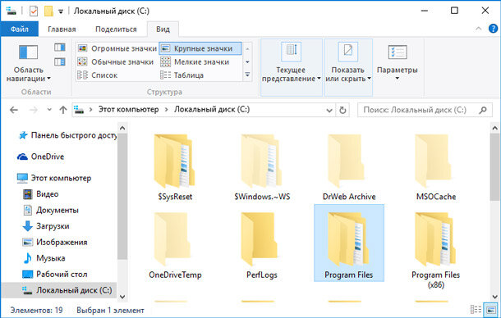The width and height of the screenshot is (501, 318).
Task: Select the PerfLogs folder
Action: (x=262, y=246)
